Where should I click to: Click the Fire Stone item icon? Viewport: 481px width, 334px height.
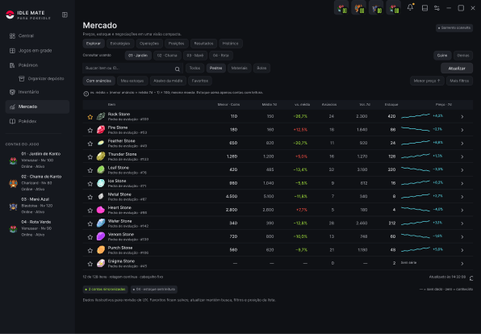coord(101,130)
